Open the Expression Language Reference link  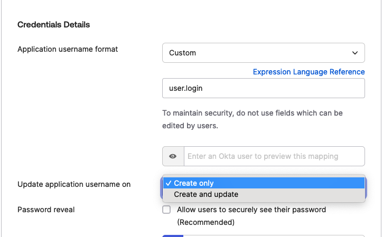[309, 72]
